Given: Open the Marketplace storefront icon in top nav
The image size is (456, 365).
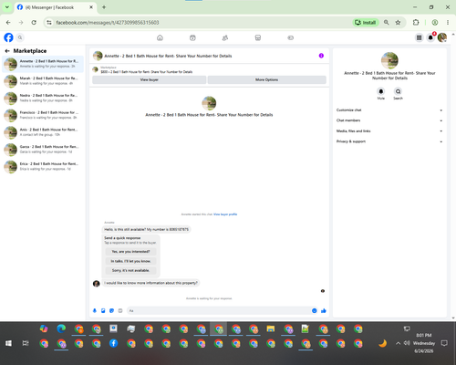Looking at the screenshot, I should coord(258,37).
